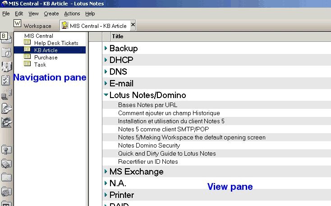Expand the DHCP category
This screenshot has height=206, width=331.
click(x=106, y=60)
